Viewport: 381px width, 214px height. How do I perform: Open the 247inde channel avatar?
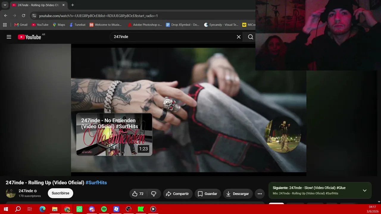click(x=11, y=193)
